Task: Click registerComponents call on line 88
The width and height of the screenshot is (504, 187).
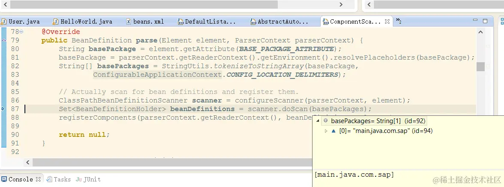Action: point(98,117)
